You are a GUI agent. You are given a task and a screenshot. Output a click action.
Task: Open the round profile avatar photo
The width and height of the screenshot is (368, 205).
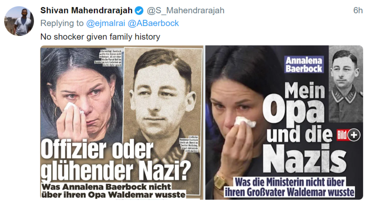tap(19, 21)
